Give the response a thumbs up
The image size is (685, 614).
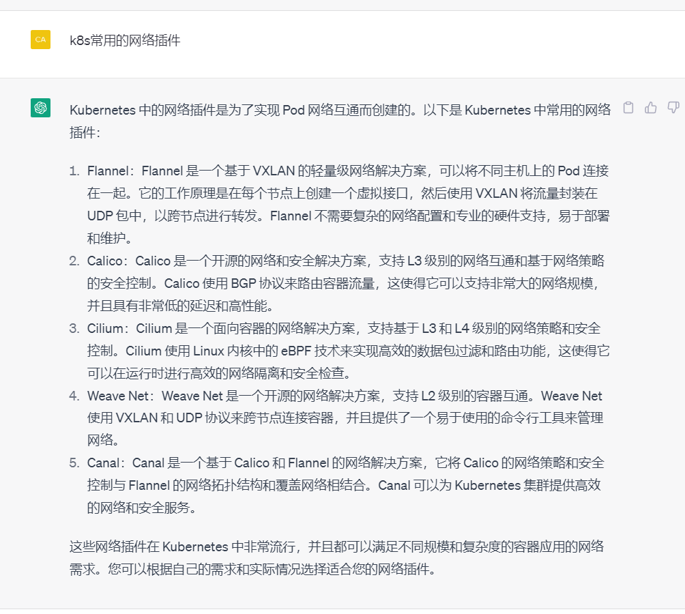tap(650, 108)
